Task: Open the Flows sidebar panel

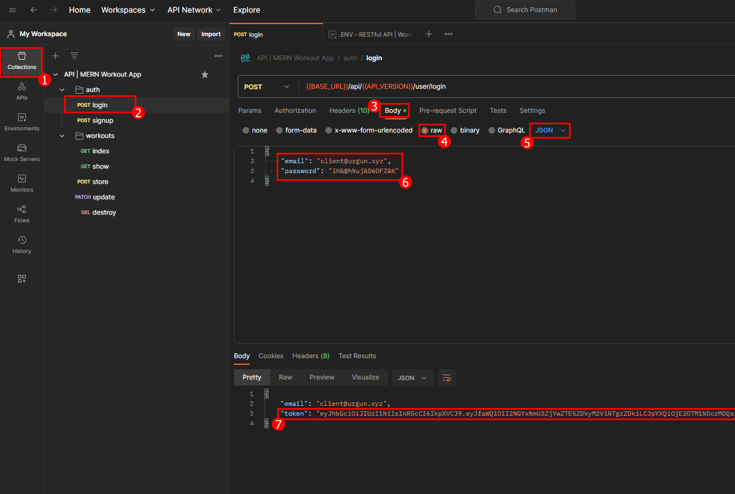Action: 22,214
